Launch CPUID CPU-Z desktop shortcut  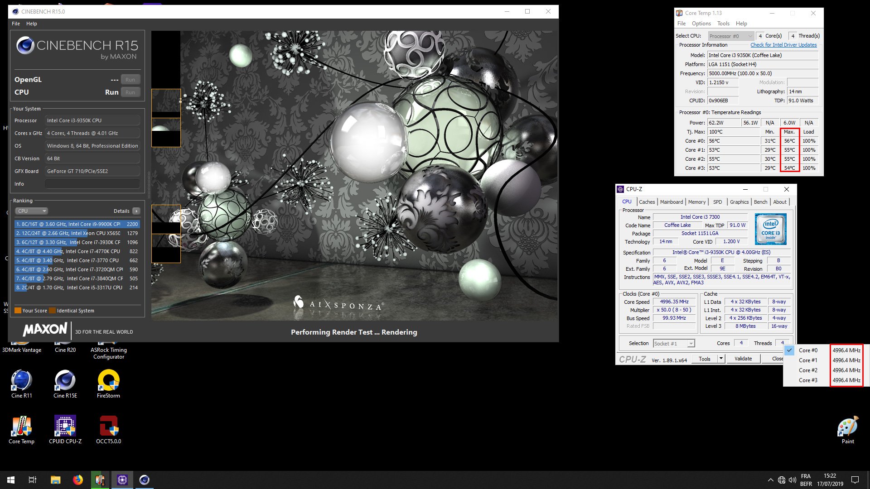(x=65, y=430)
